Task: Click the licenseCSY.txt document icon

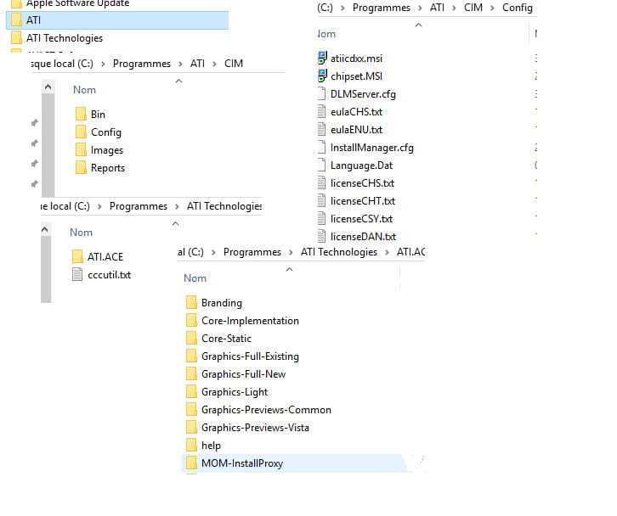Action: click(321, 218)
